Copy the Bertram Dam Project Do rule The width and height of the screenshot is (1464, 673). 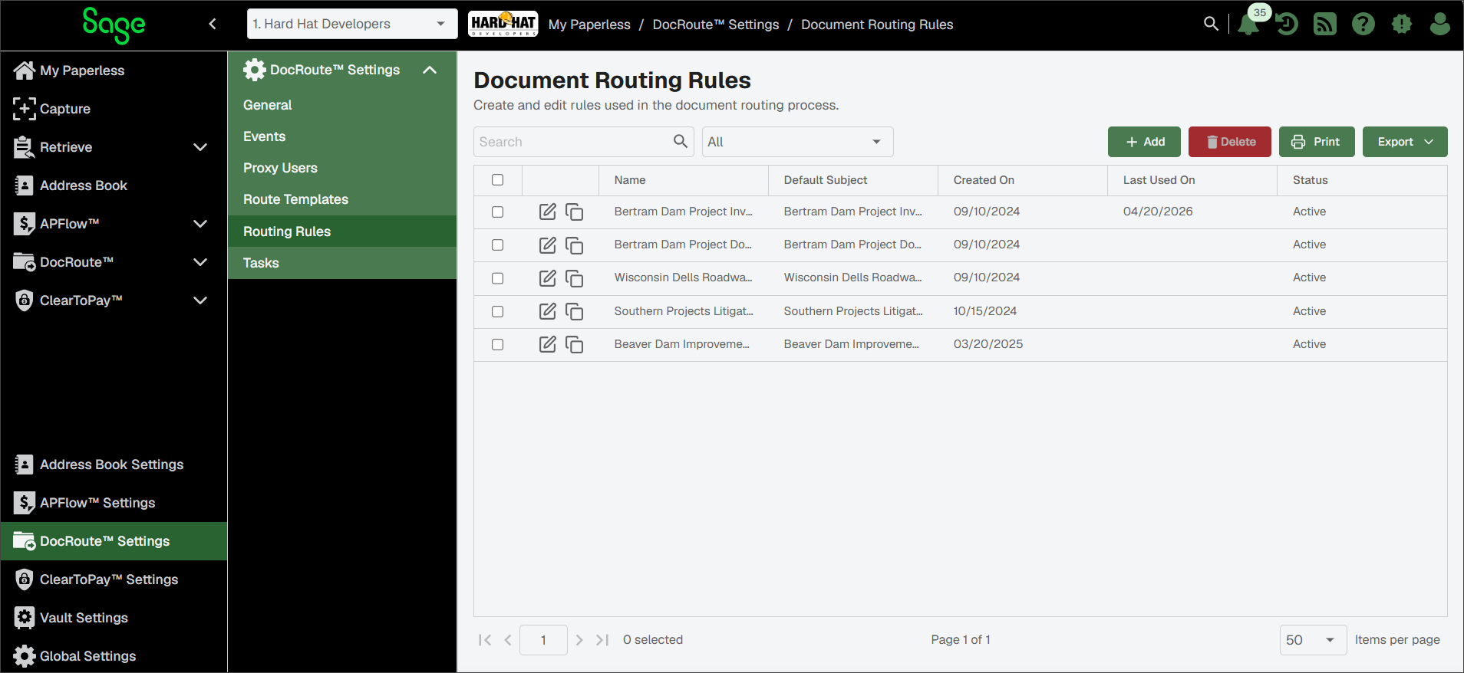(x=574, y=245)
